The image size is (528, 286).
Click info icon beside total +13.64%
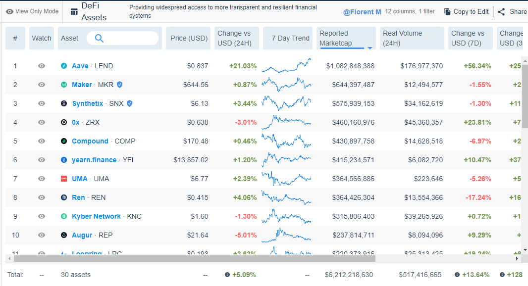457,275
